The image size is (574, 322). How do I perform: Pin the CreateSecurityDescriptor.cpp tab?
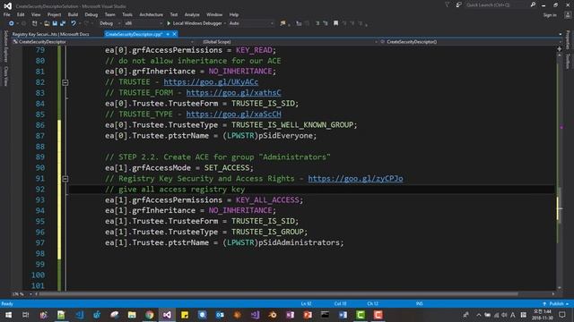pyautogui.click(x=168, y=34)
